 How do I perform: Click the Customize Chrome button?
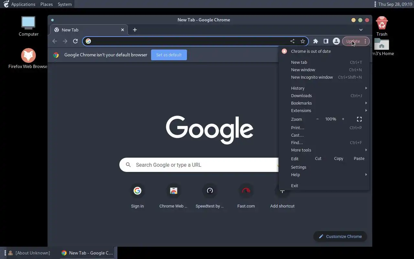tap(340, 236)
